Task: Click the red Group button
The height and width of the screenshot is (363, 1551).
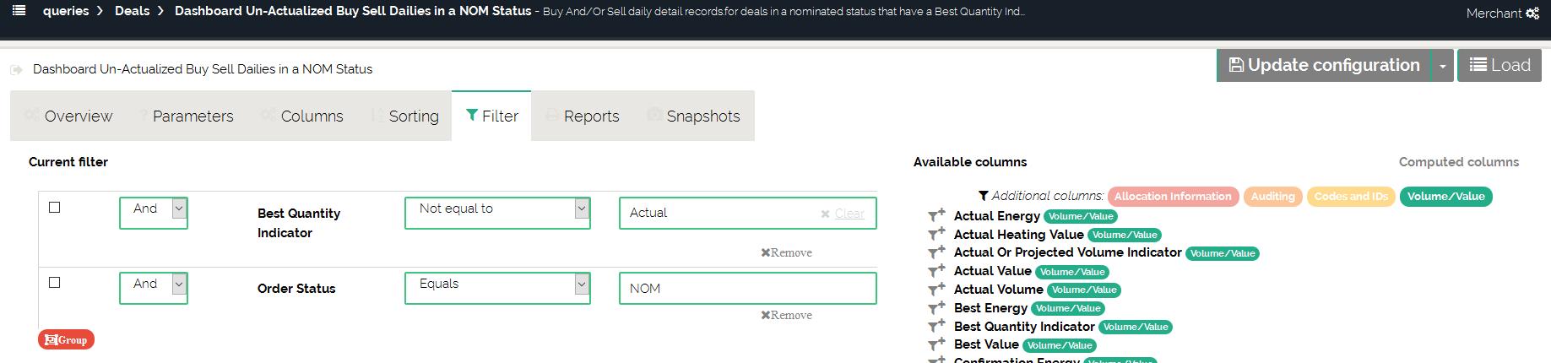Action: pos(66,339)
